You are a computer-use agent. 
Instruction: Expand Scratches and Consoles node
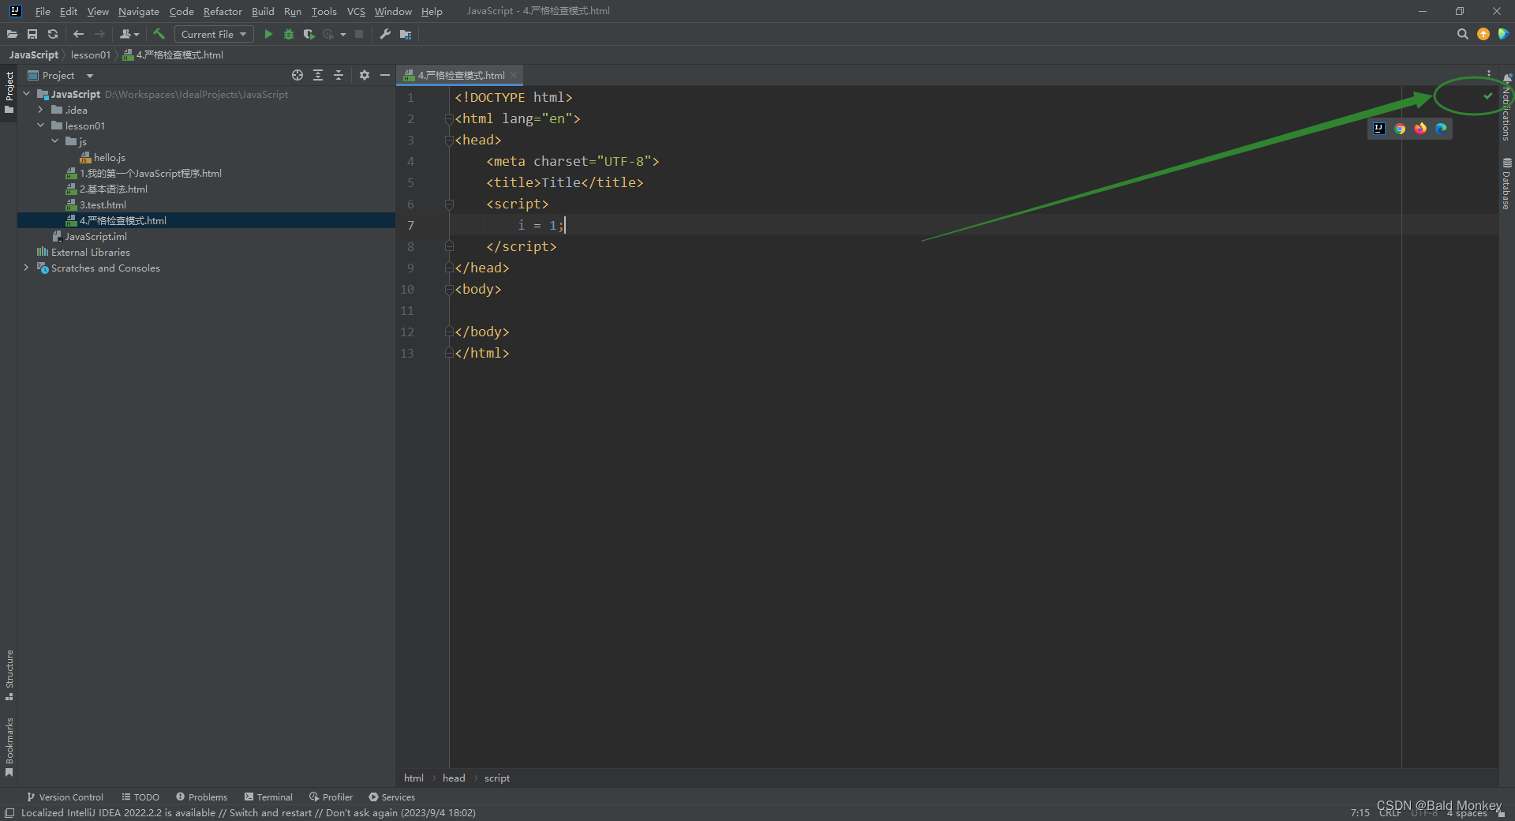pos(27,268)
